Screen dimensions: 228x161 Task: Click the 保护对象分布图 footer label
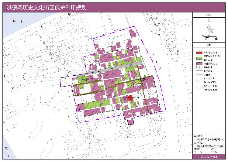coord(209,157)
